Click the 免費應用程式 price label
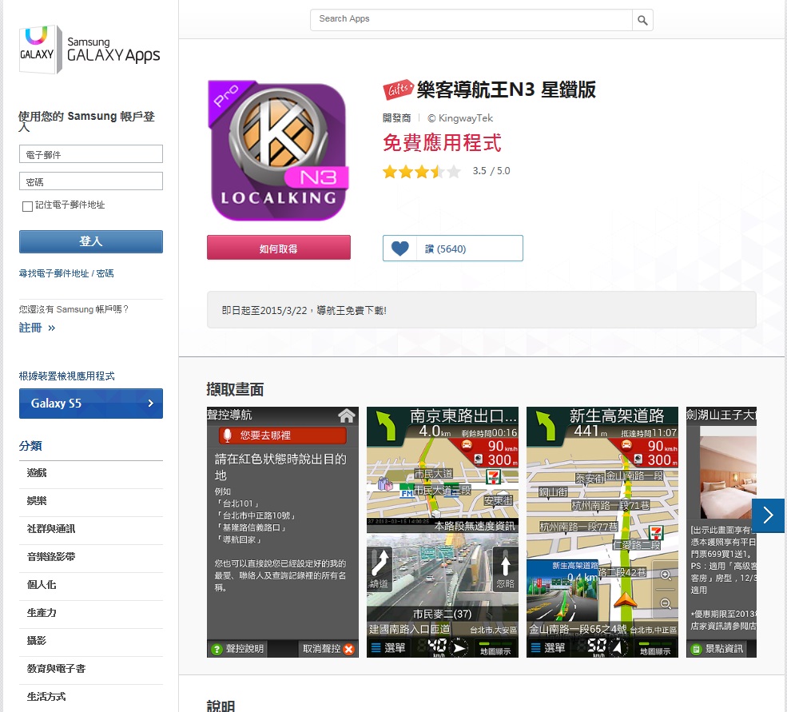The height and width of the screenshot is (712, 787). (442, 142)
